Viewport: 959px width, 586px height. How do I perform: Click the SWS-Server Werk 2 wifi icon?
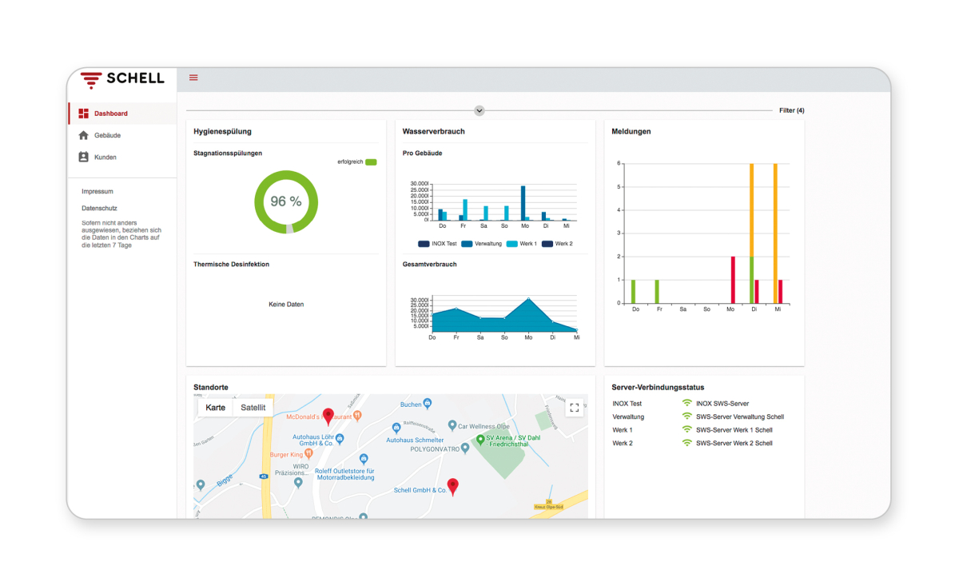tap(686, 443)
